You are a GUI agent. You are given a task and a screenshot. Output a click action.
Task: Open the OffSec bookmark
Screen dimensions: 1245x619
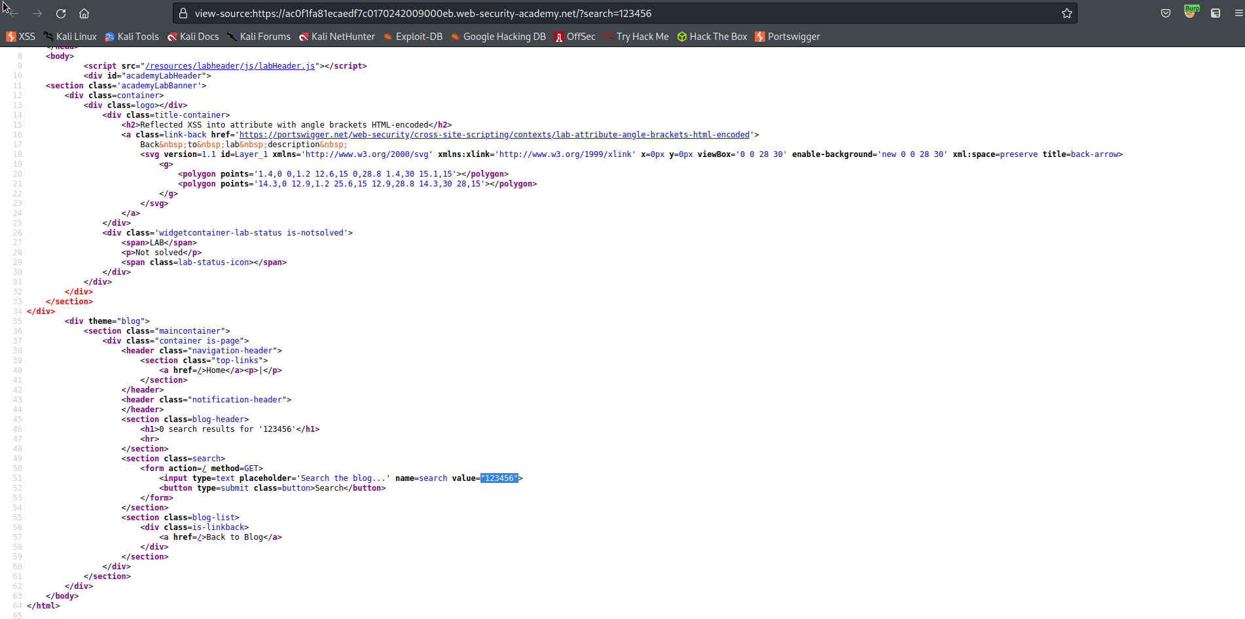coord(575,37)
